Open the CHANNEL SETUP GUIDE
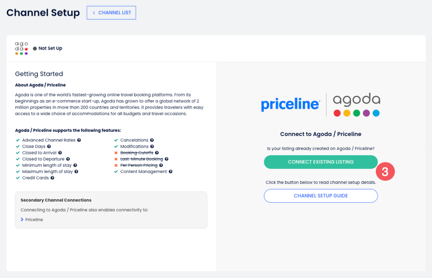The width and height of the screenshot is (432, 278). click(320, 196)
